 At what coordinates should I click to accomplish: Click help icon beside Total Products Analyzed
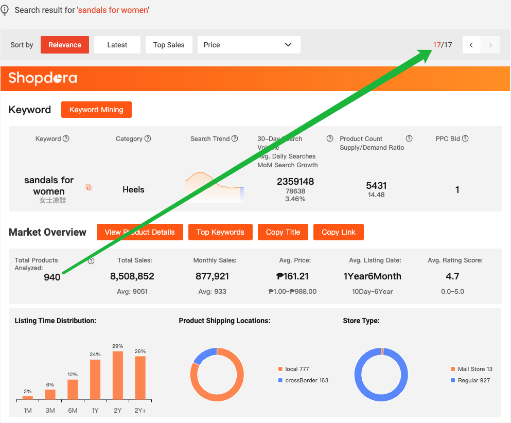91,261
